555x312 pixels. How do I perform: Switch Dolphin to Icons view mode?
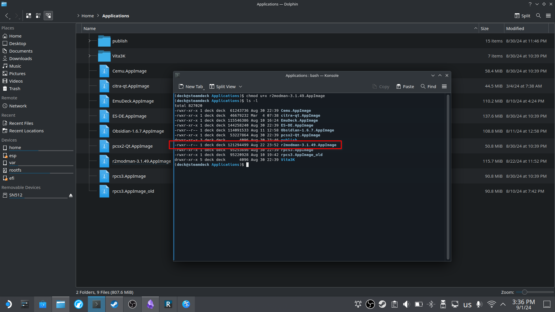pyautogui.click(x=29, y=16)
